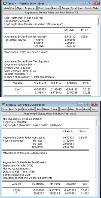Click Sample button in Series X1 window
The image size is (101, 198).
(66, 8)
